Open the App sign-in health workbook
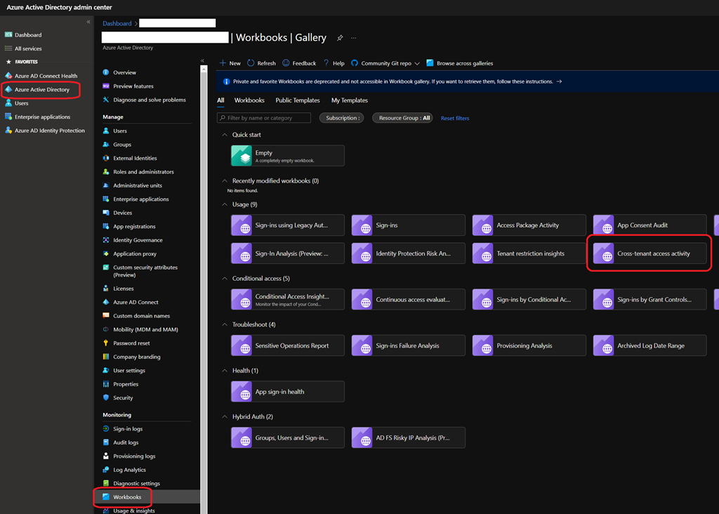This screenshot has height=514, width=719. click(x=287, y=392)
